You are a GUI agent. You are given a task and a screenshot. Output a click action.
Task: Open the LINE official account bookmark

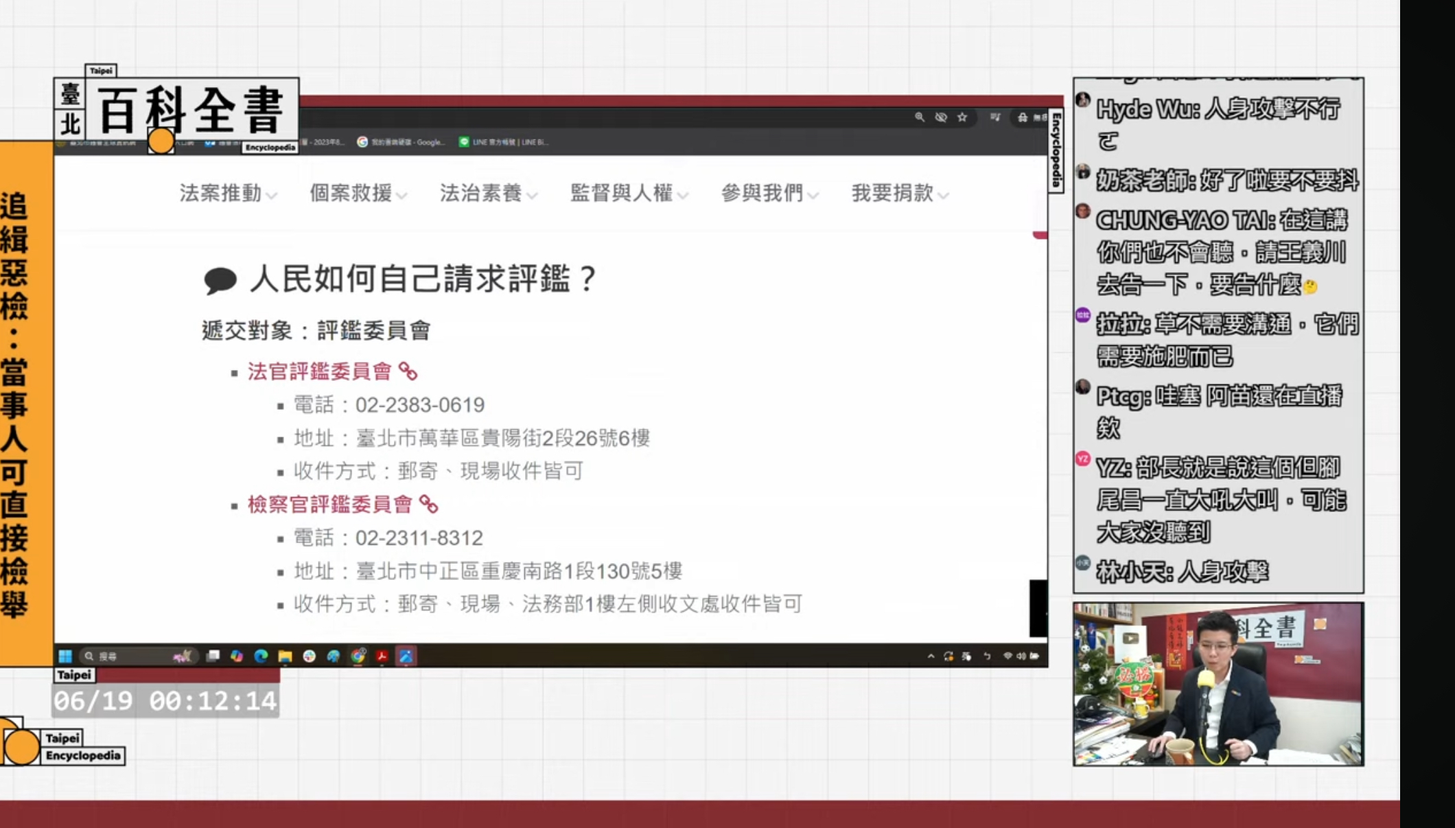coord(504,142)
